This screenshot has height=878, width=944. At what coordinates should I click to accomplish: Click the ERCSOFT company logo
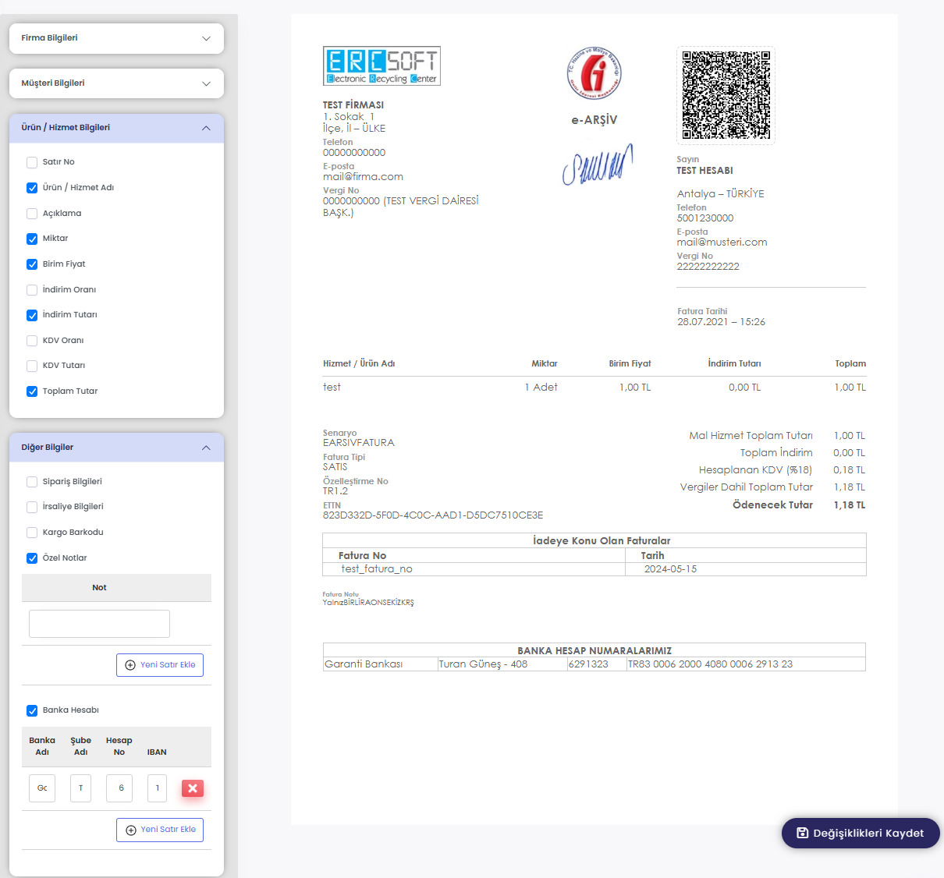[x=382, y=66]
